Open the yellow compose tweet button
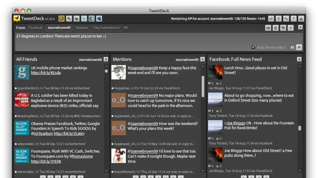 point(62,19)
